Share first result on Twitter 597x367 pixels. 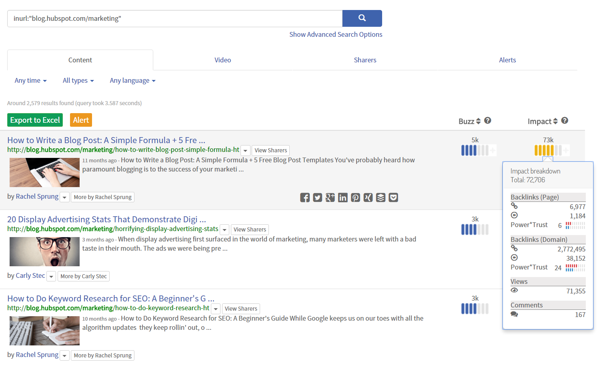pyautogui.click(x=318, y=197)
